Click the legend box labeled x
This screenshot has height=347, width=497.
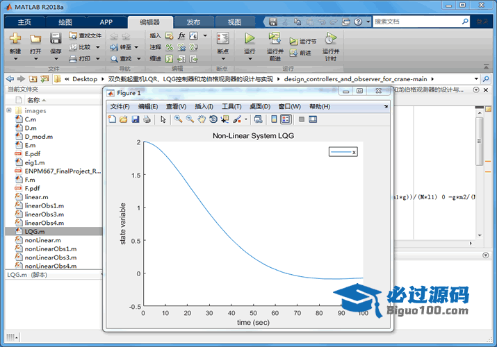click(x=343, y=152)
